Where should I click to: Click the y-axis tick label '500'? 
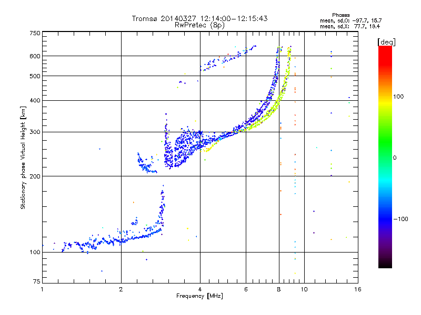tap(35, 76)
